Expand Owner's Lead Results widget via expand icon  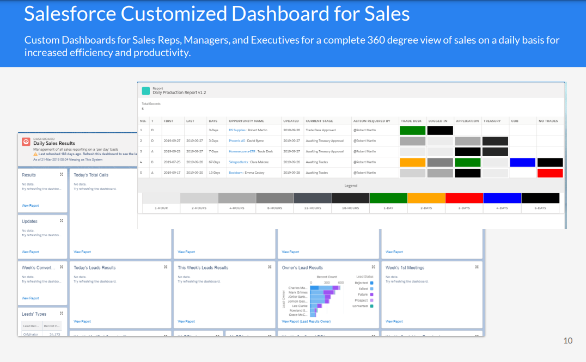(x=374, y=267)
